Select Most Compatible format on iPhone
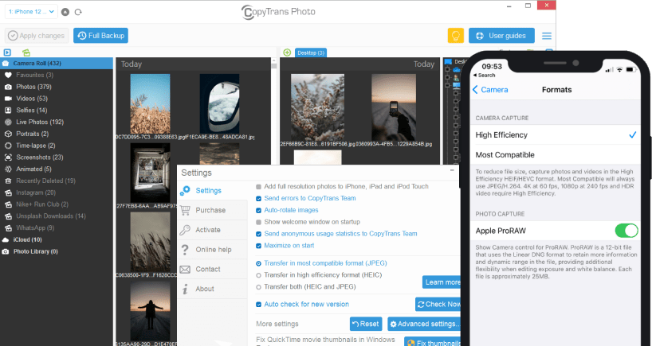The width and height of the screenshot is (652, 346). pyautogui.click(x=556, y=155)
